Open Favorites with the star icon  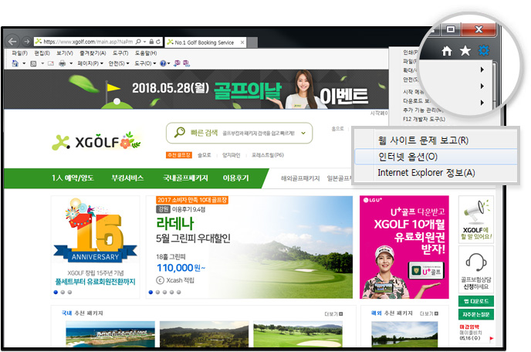pos(465,52)
